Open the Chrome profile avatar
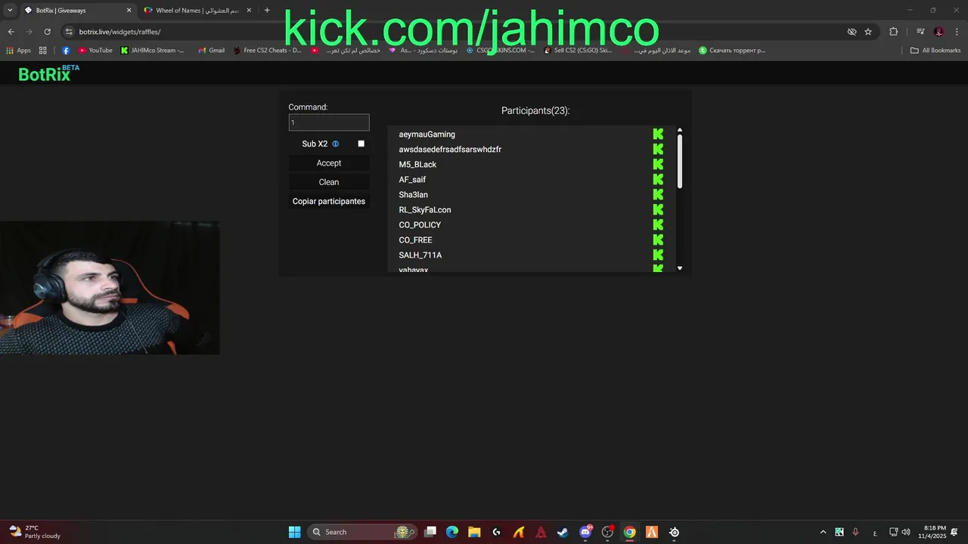Image resolution: width=968 pixels, height=544 pixels. click(939, 32)
